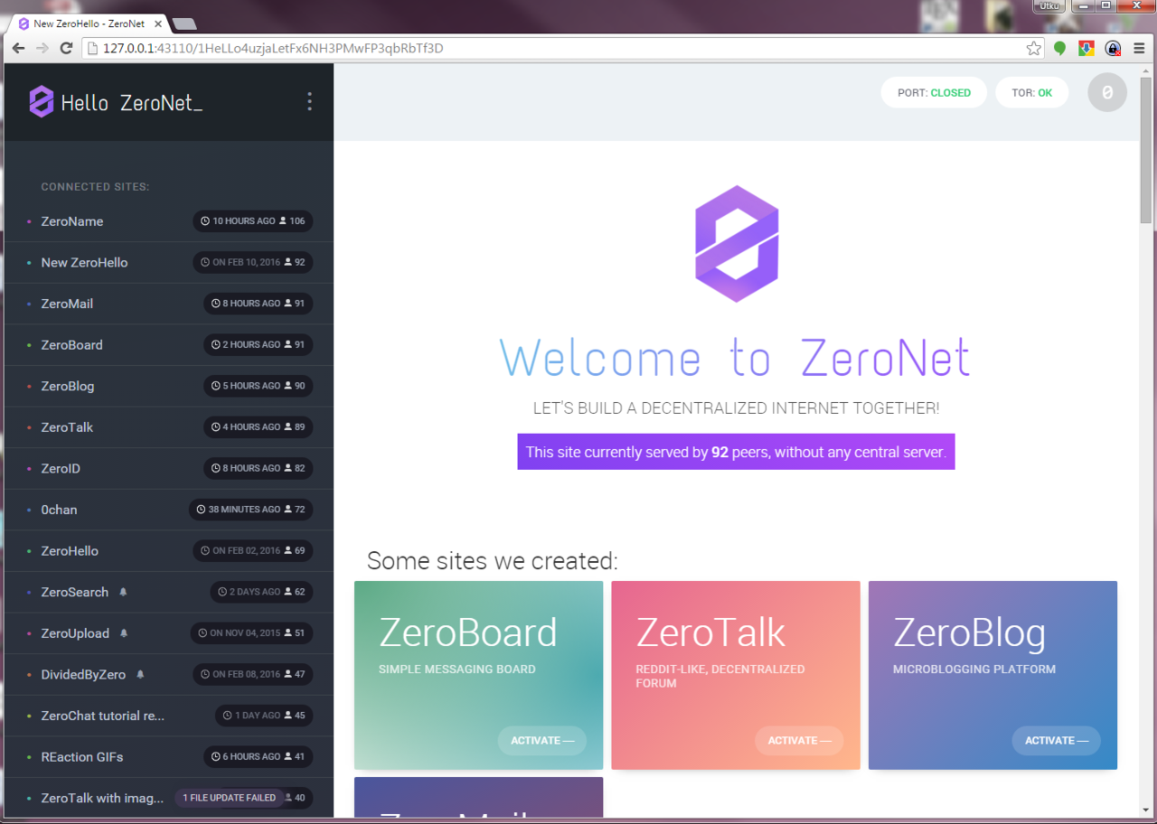The image size is (1157, 824).
Task: Bookmark the page with the star icon
Action: click(x=1033, y=48)
